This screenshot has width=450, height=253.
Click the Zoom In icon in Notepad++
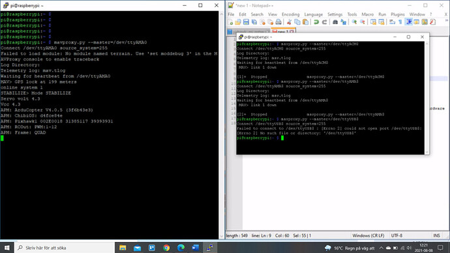354,22
